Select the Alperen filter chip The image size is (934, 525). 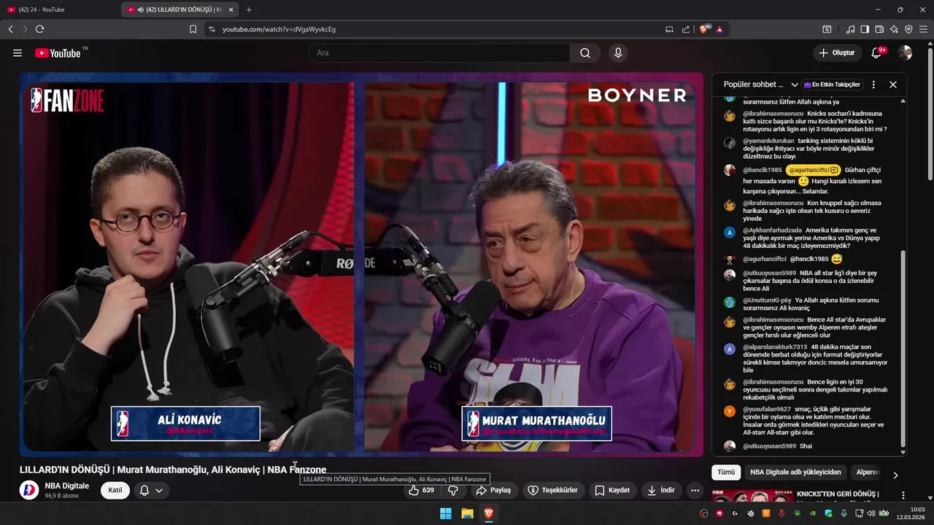pyautogui.click(x=868, y=472)
